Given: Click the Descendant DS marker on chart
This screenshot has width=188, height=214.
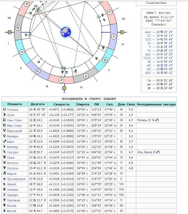Looking at the screenshot, I should [122, 32].
